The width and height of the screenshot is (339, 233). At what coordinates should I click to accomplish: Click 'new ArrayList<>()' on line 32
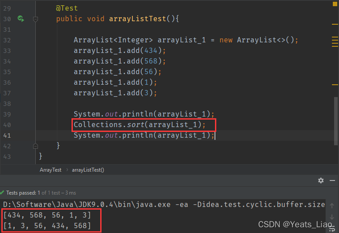(259, 40)
